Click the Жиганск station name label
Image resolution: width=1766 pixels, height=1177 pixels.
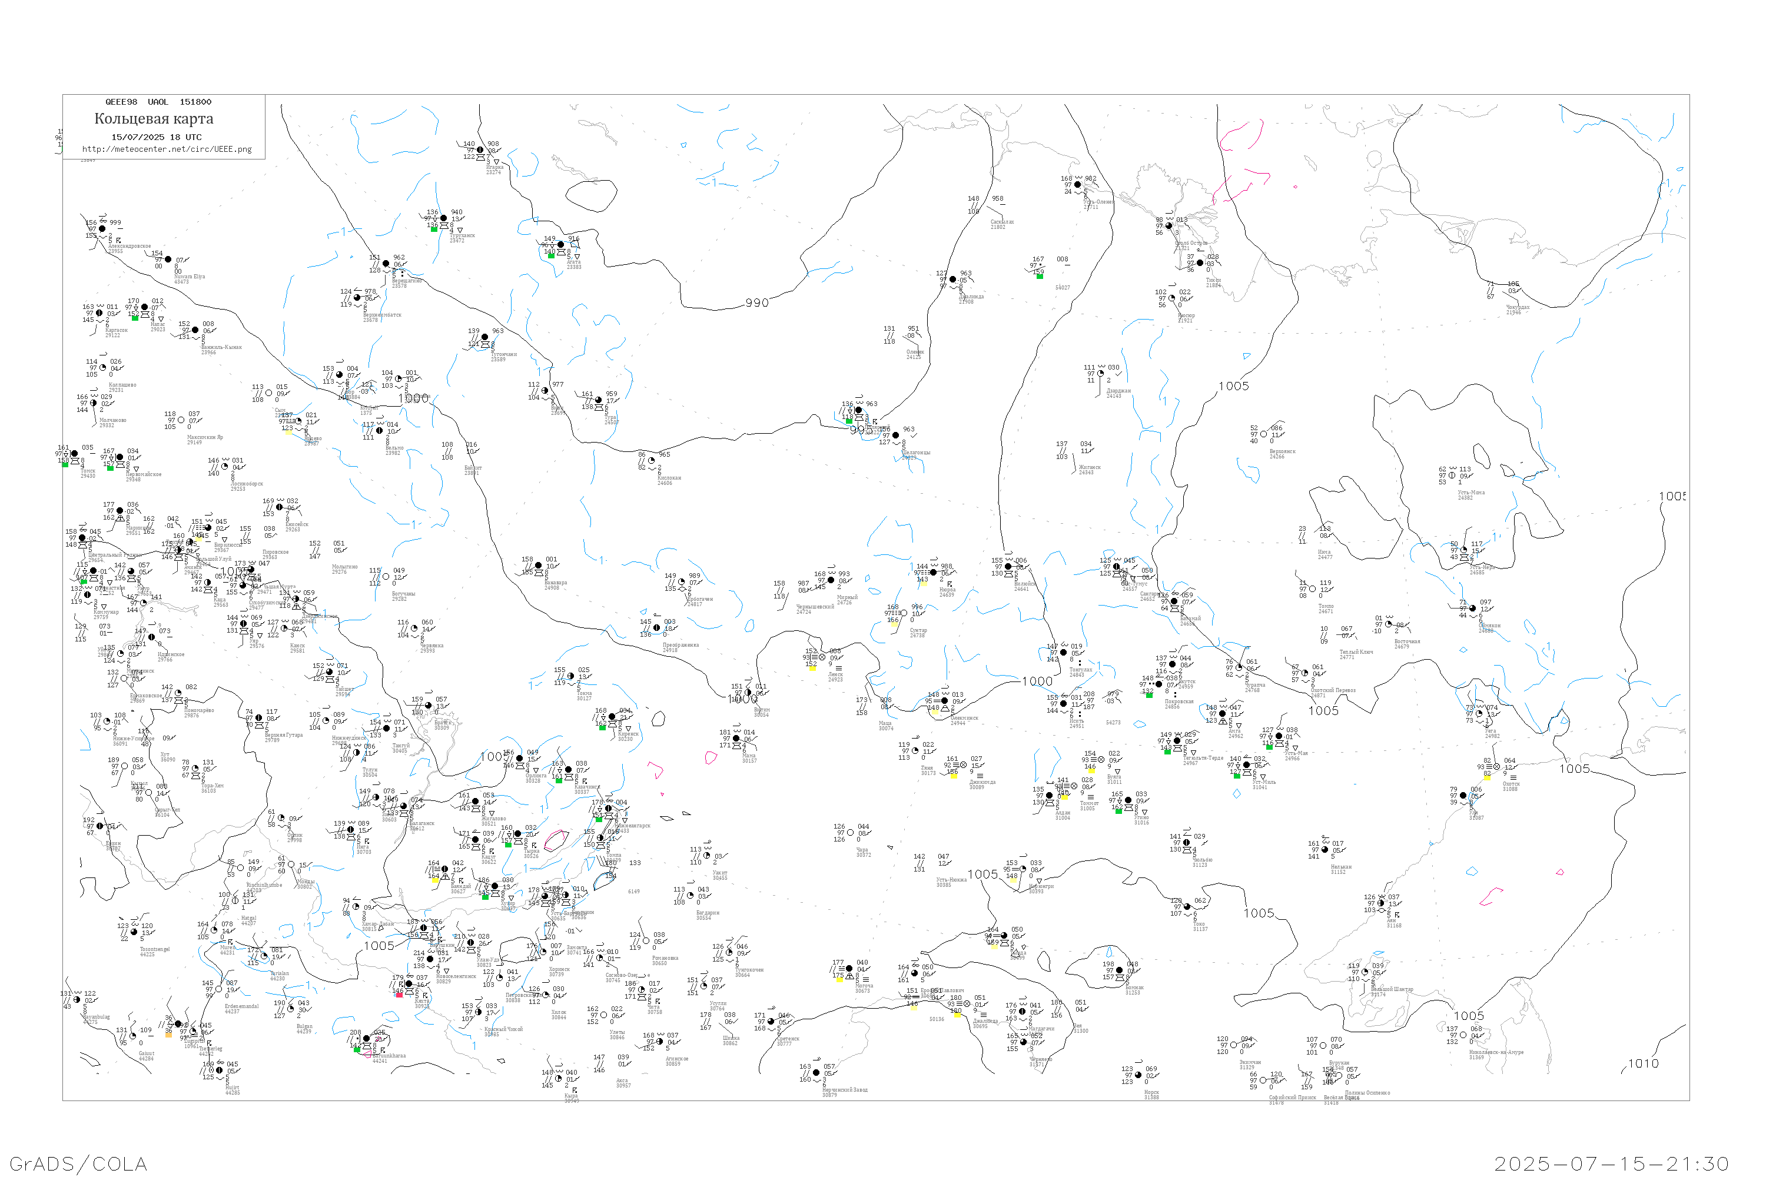tap(1090, 468)
